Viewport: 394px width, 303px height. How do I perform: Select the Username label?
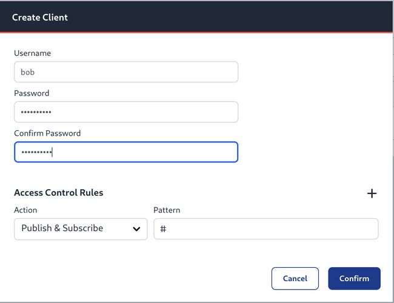click(32, 53)
